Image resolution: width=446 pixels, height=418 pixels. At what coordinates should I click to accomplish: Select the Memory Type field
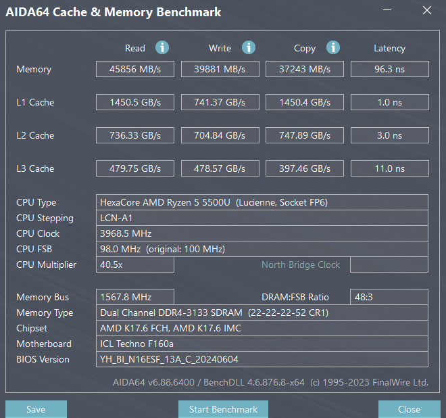point(262,312)
